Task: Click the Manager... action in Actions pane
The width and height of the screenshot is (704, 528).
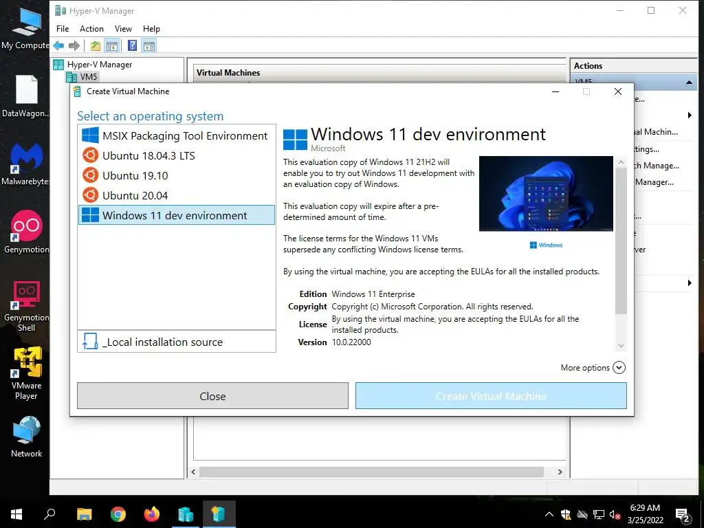Action: (654, 182)
